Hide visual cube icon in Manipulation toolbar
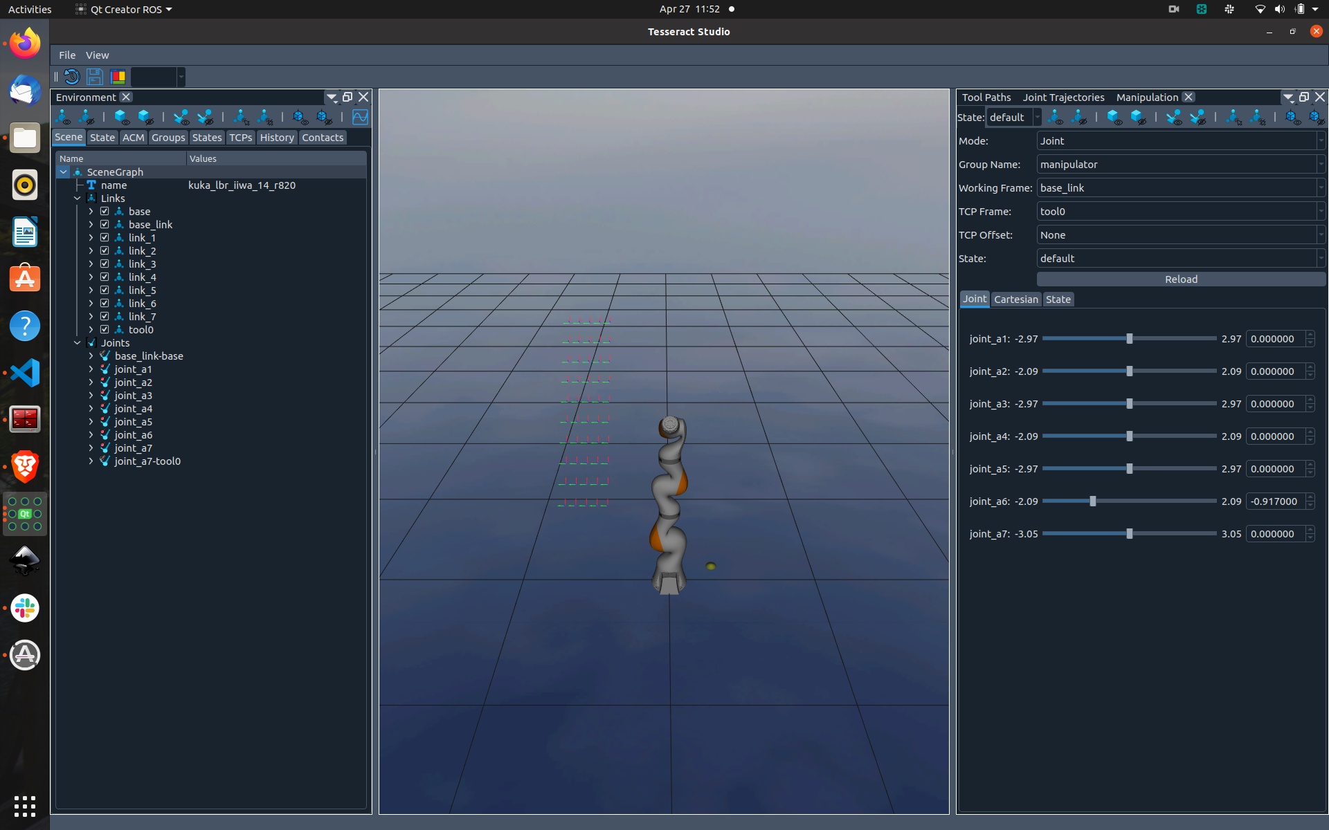The image size is (1329, 830). click(1138, 117)
